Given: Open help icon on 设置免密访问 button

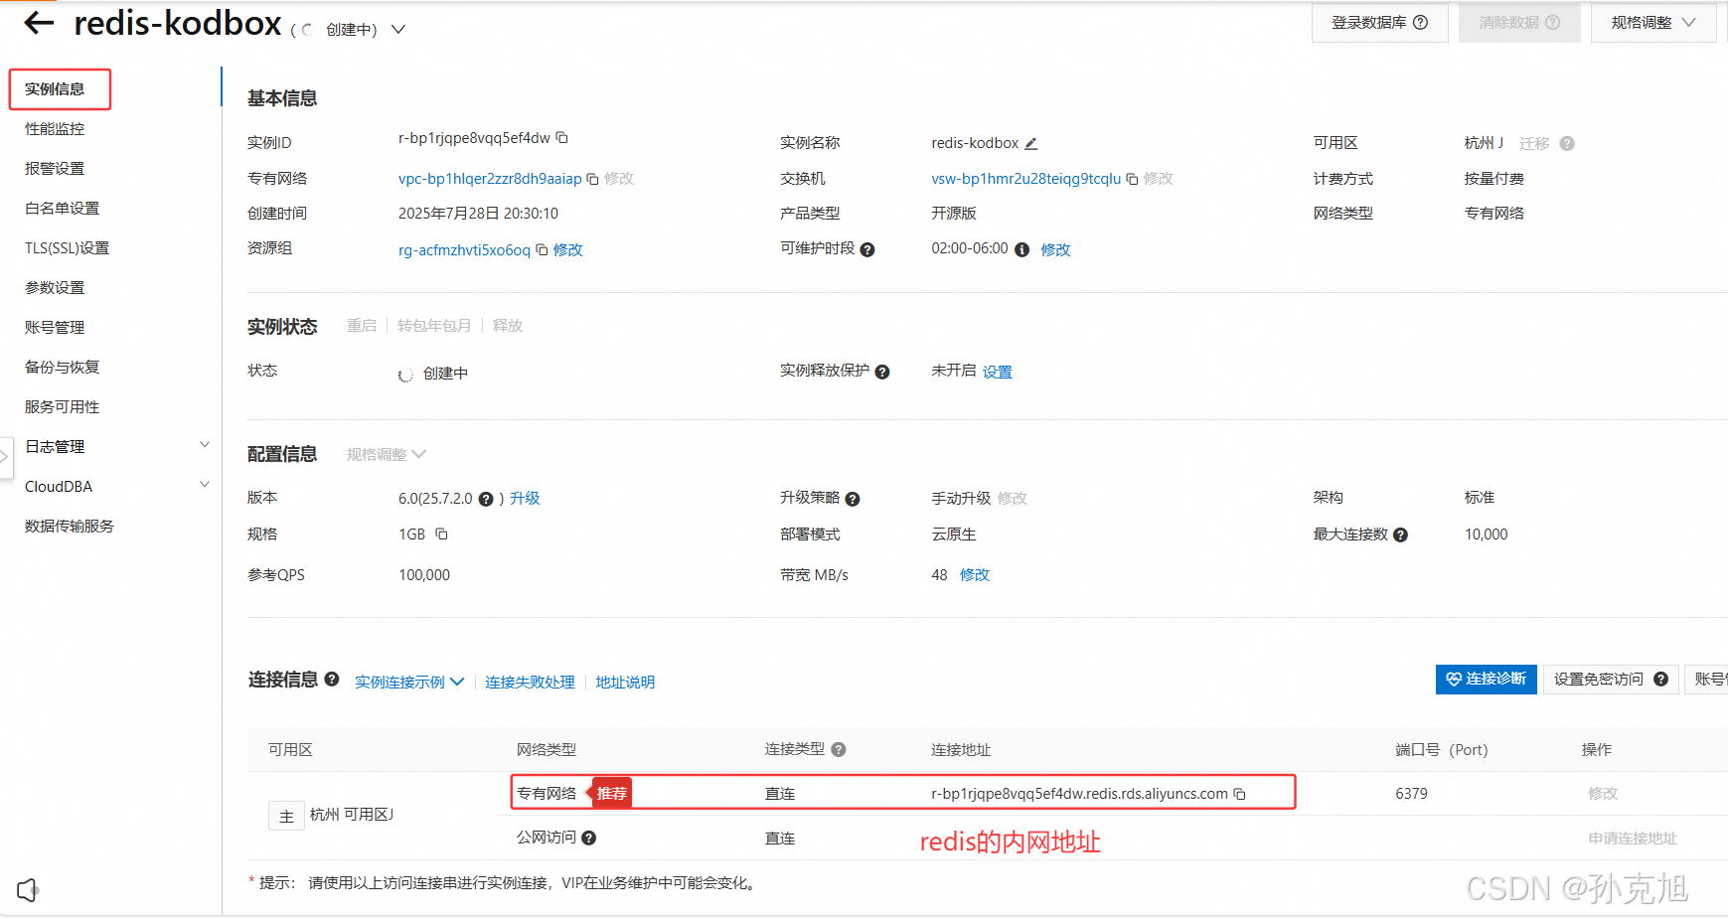Looking at the screenshot, I should tap(1660, 680).
